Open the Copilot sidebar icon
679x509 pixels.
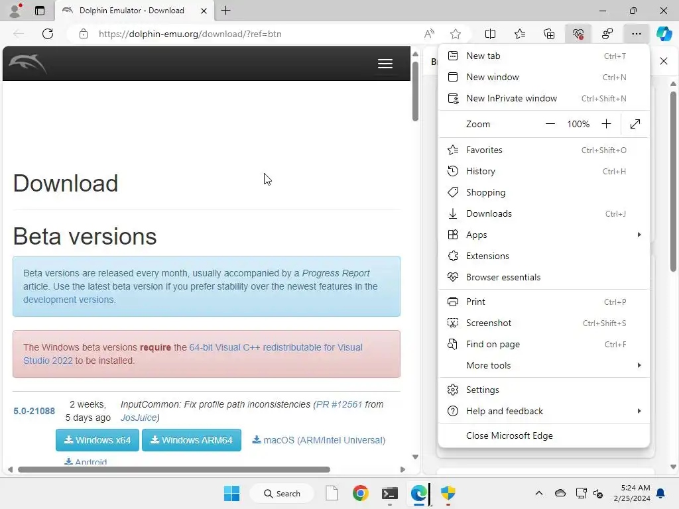tap(664, 34)
